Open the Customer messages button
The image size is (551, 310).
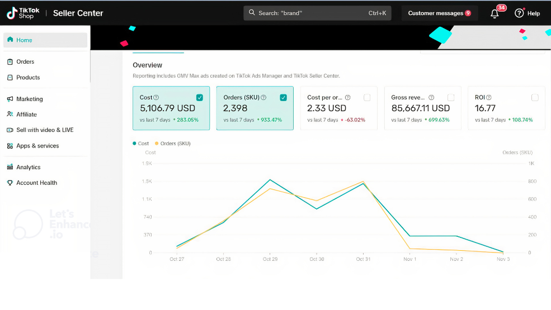click(439, 13)
